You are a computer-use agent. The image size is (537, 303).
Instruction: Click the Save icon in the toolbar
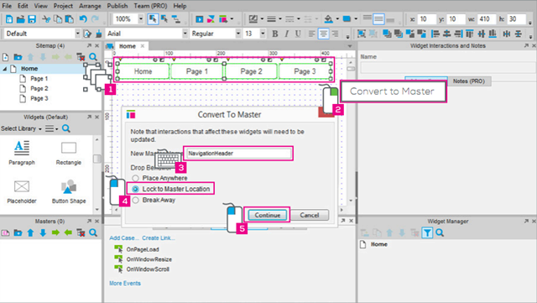pos(32,19)
